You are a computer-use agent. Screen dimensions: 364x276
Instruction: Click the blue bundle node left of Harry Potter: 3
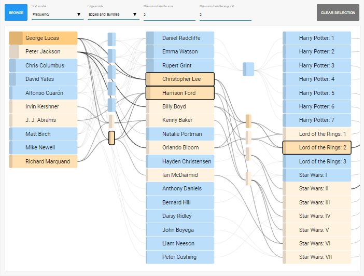point(248,69)
